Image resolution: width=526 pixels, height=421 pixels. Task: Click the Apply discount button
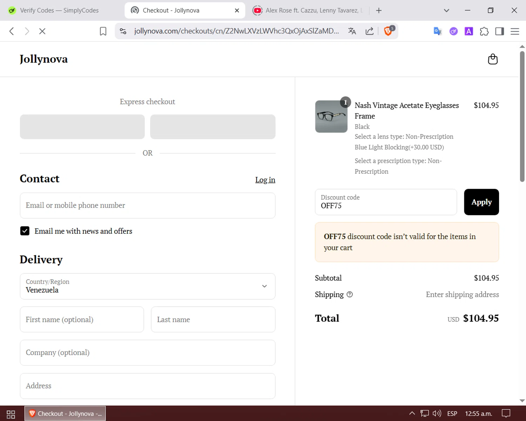point(481,202)
